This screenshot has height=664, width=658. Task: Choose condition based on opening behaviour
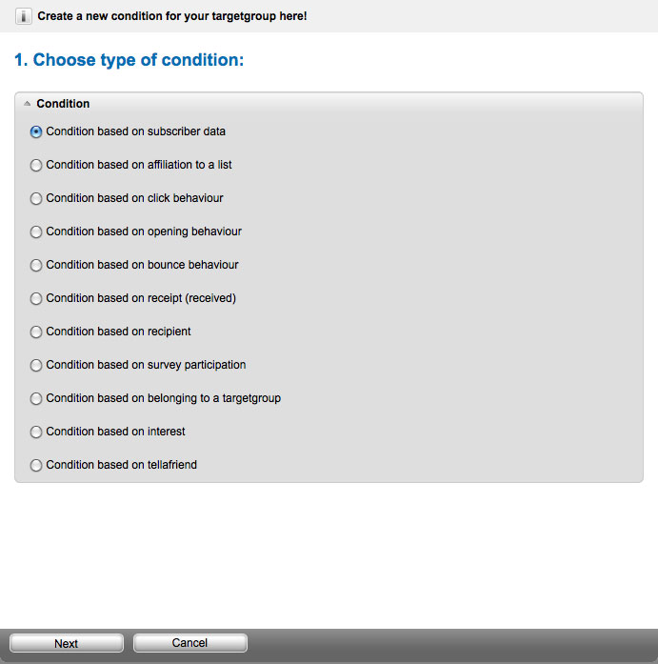tap(36, 232)
